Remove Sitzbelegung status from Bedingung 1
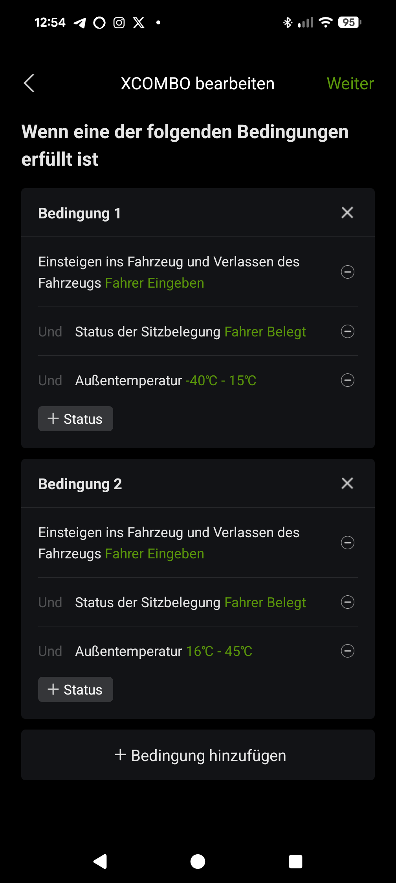Screen dimensions: 396x883 click(x=348, y=331)
